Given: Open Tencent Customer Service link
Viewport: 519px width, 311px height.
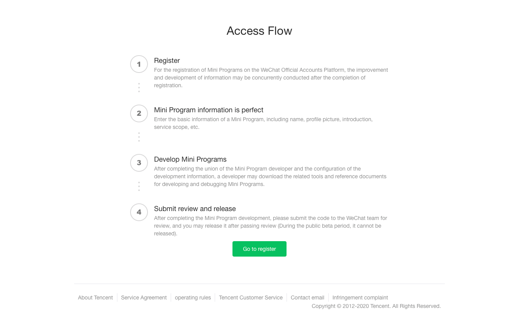Looking at the screenshot, I should (x=251, y=297).
